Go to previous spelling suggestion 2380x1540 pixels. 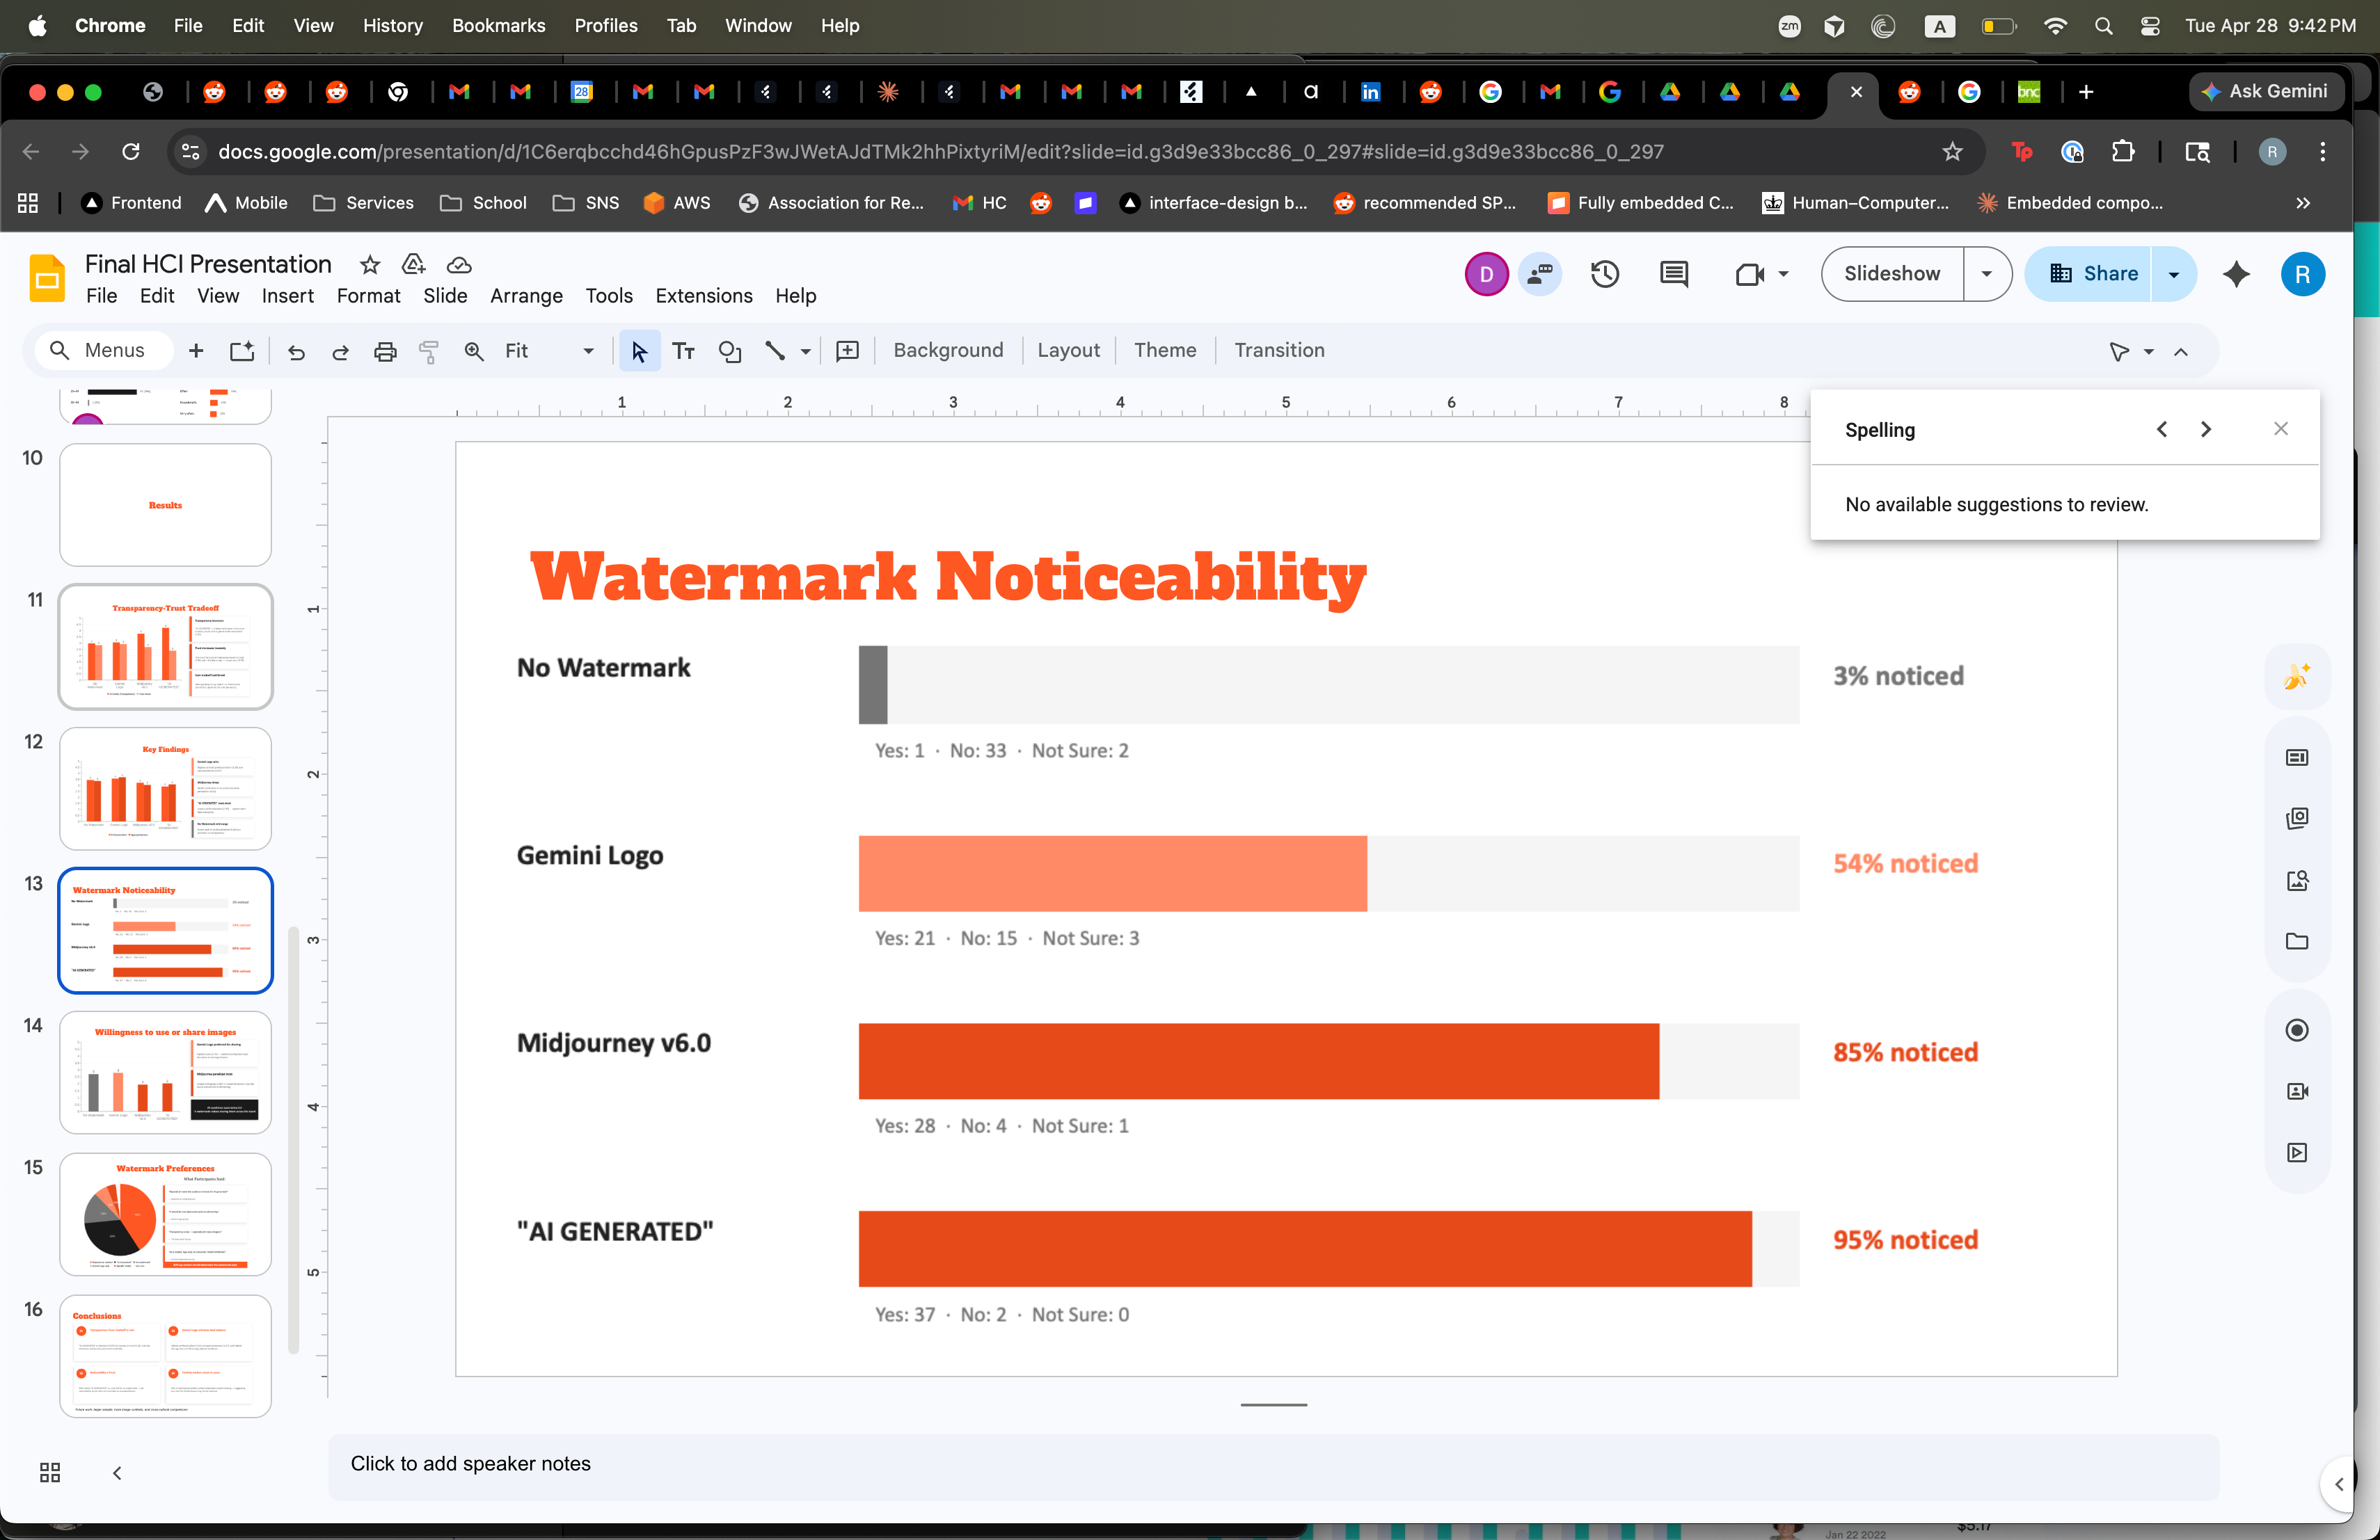(x=2162, y=430)
